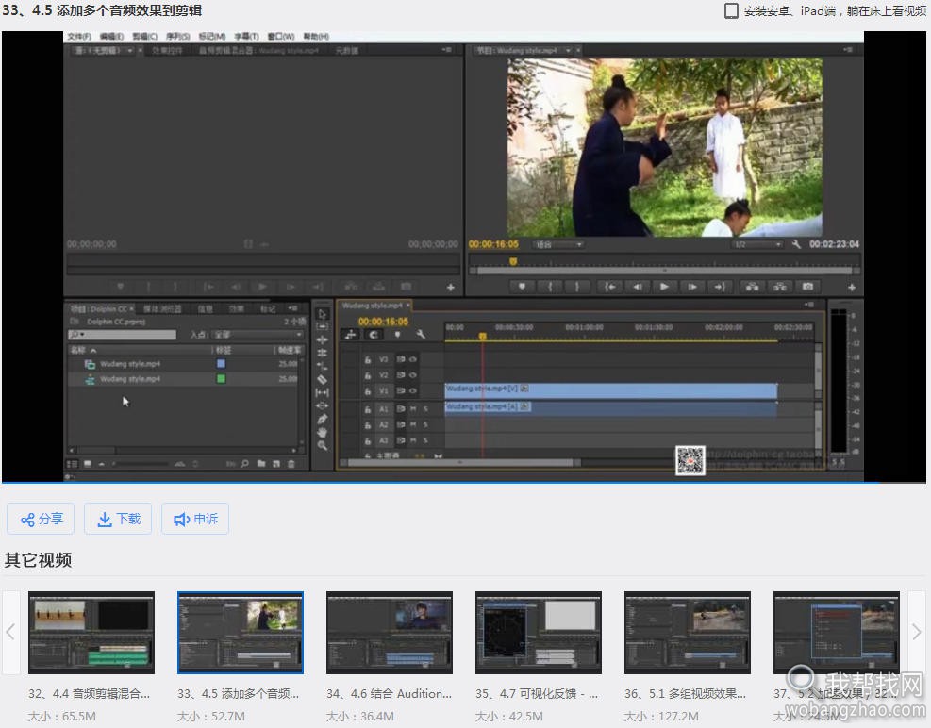Toggle nest sequence insert button in timeline

(x=350, y=335)
